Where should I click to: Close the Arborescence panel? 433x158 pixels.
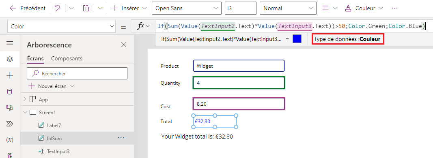124,45
